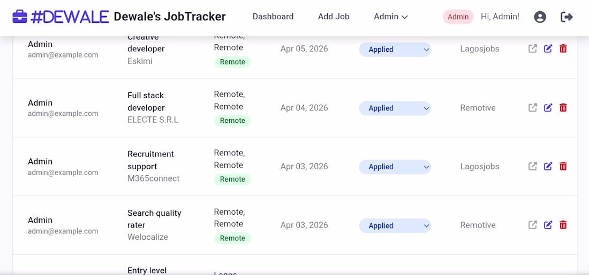Image resolution: width=589 pixels, height=275 pixels.
Task: Click the pink Admin role badge
Action: 458,17
